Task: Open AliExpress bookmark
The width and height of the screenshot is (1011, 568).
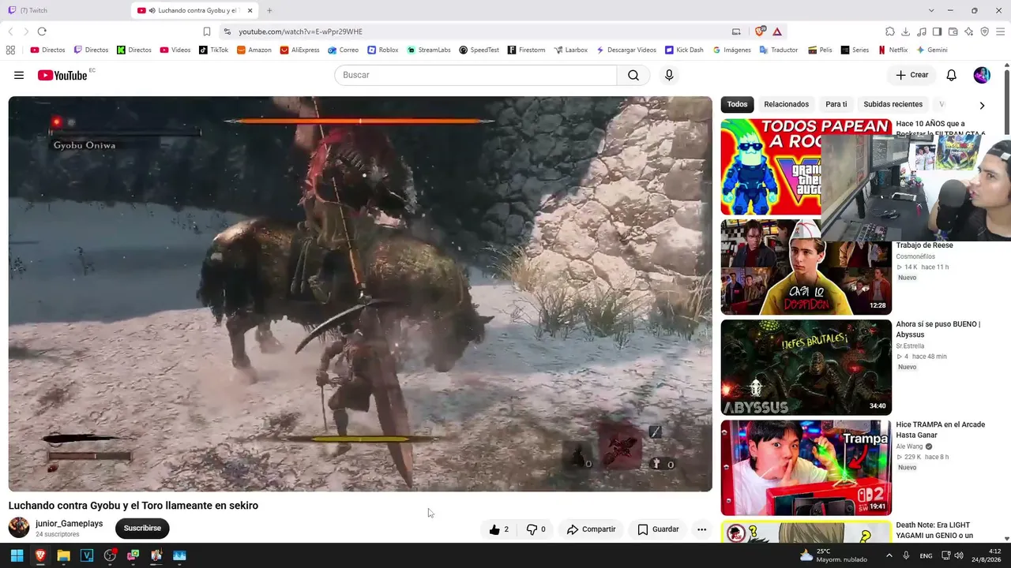Action: click(299, 50)
